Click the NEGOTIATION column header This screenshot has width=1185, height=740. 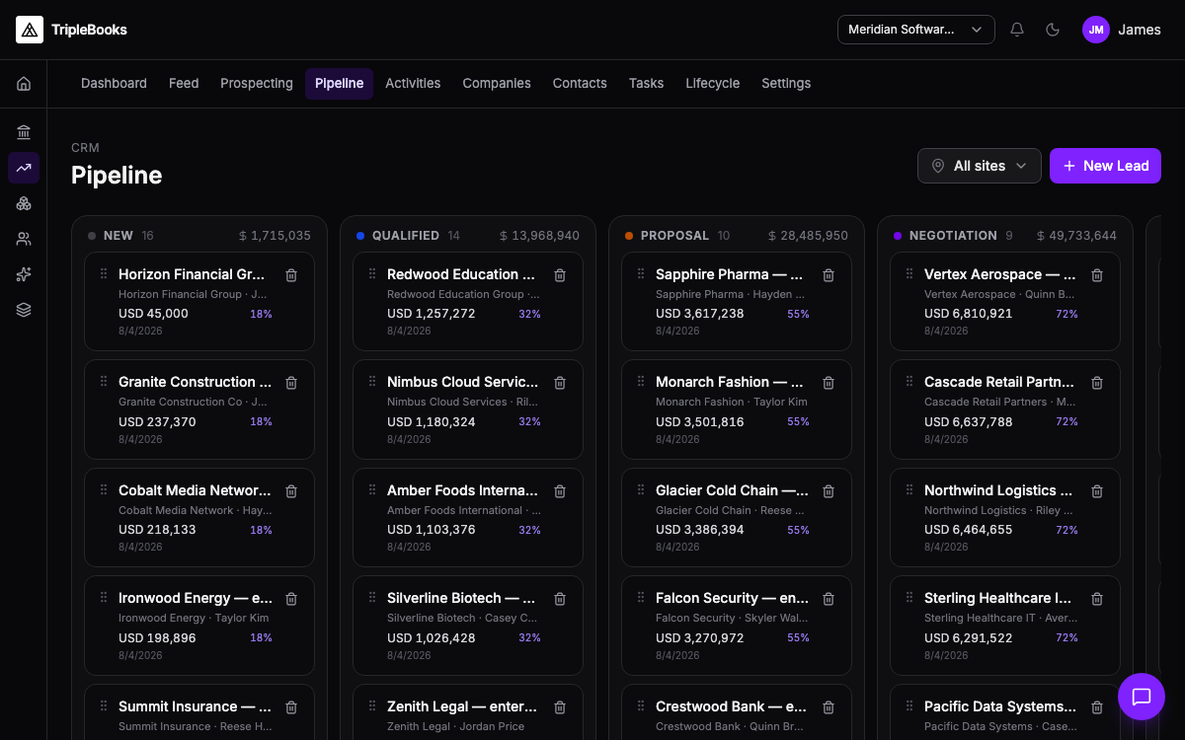pyautogui.click(x=953, y=236)
